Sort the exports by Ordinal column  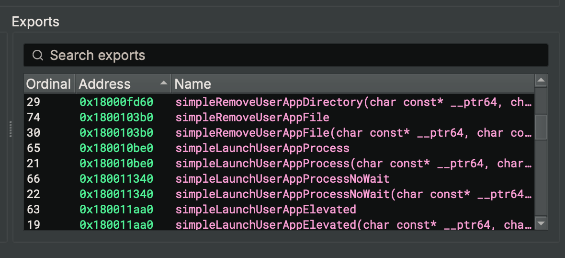[x=48, y=84]
